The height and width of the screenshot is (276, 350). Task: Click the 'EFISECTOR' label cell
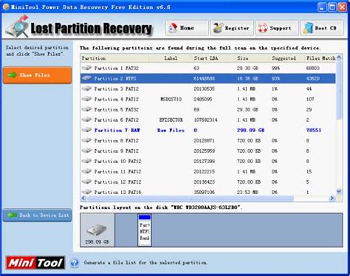click(x=171, y=120)
